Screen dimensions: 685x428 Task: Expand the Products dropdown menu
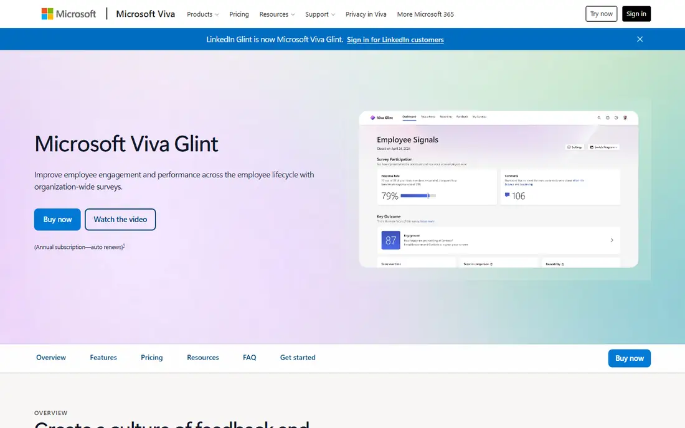tap(203, 14)
